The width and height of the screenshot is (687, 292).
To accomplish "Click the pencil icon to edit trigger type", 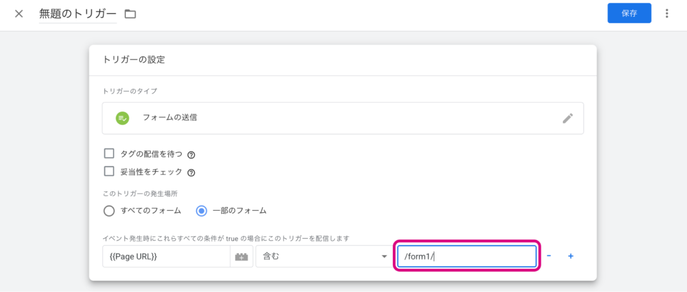I will coord(567,119).
